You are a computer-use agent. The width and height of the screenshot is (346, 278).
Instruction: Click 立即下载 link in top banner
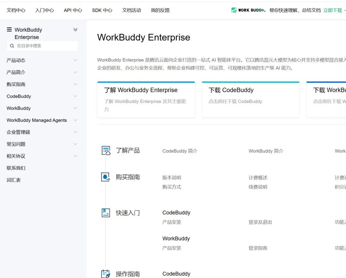tap(333, 10)
